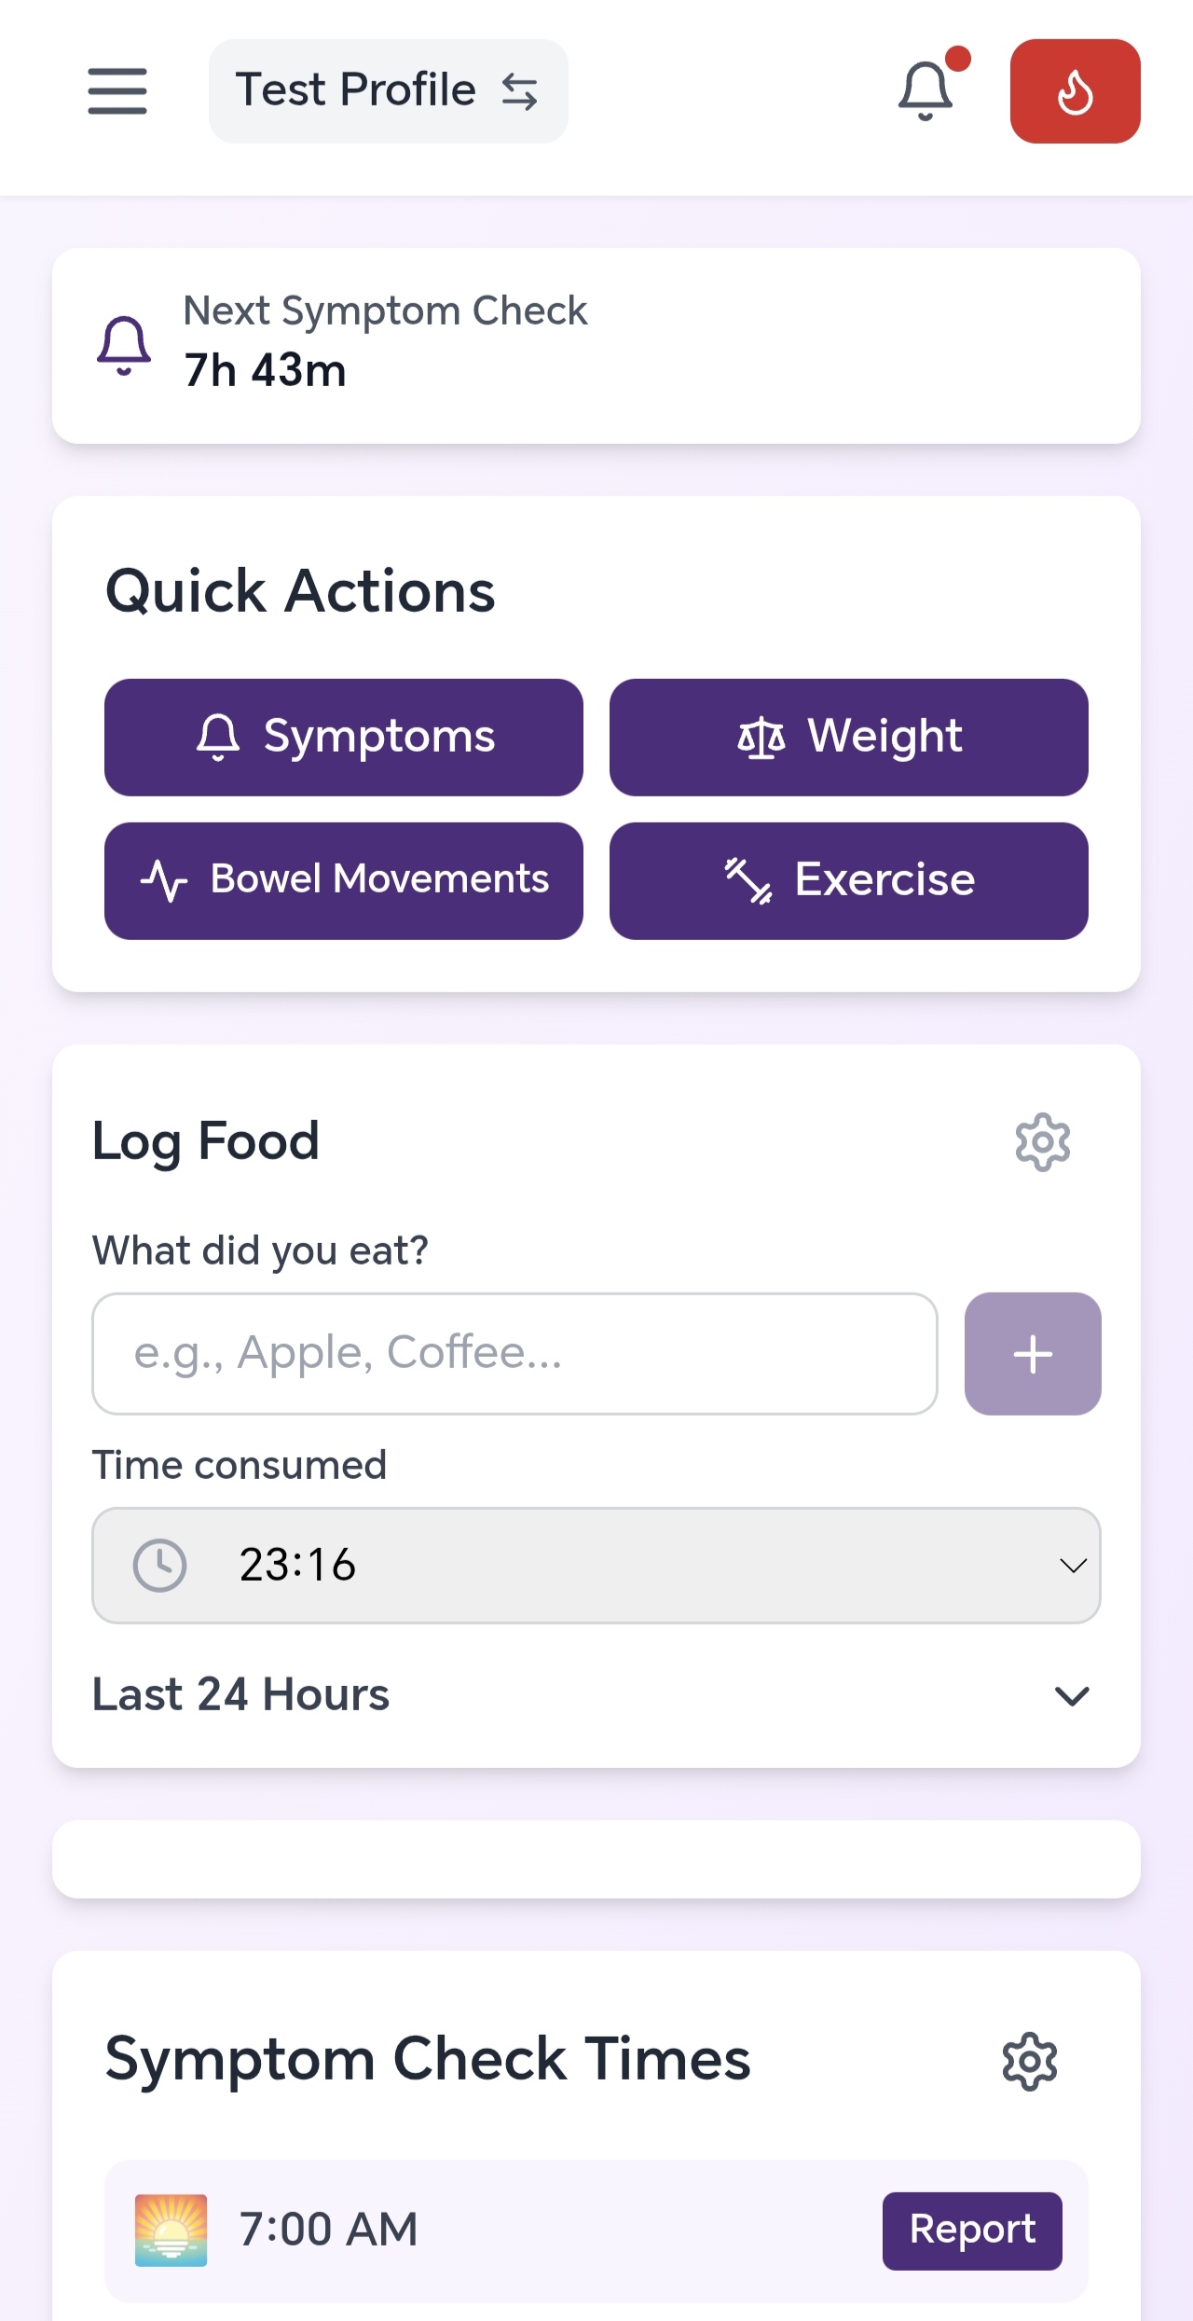Click the swap arrows beside Test Profile

[519, 91]
